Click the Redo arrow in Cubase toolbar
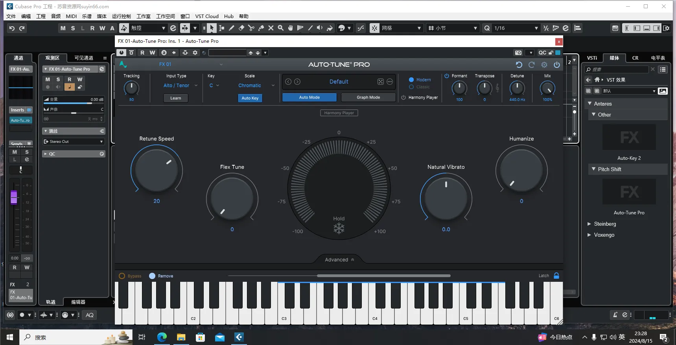Image resolution: width=676 pixels, height=345 pixels. [22, 28]
